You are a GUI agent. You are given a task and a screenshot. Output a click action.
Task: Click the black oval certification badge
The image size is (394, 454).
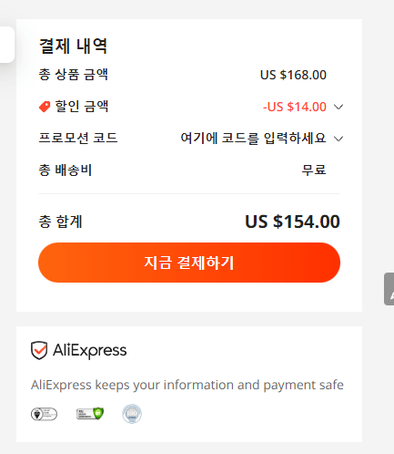pyautogui.click(x=44, y=414)
